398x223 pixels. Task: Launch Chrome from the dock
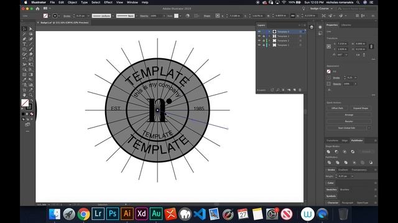(x=83, y=214)
